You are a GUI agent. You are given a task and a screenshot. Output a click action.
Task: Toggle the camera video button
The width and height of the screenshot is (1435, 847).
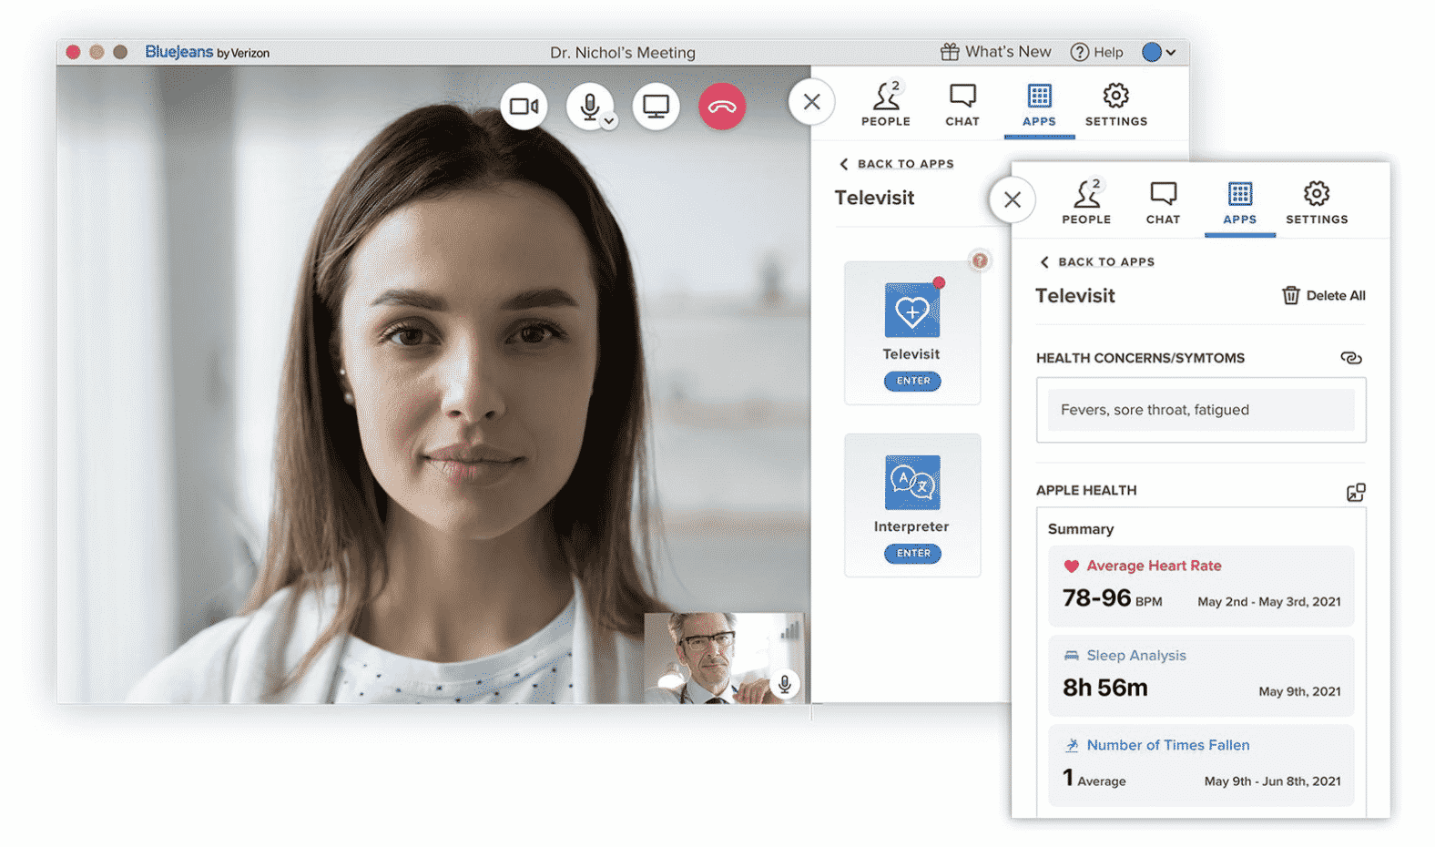[524, 107]
